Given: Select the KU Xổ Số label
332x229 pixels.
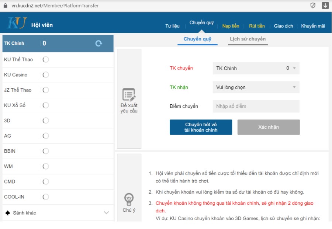Looking at the screenshot, I should pos(15,105).
